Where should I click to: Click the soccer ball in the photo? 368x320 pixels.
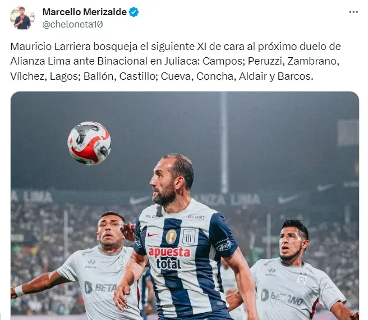(x=89, y=143)
